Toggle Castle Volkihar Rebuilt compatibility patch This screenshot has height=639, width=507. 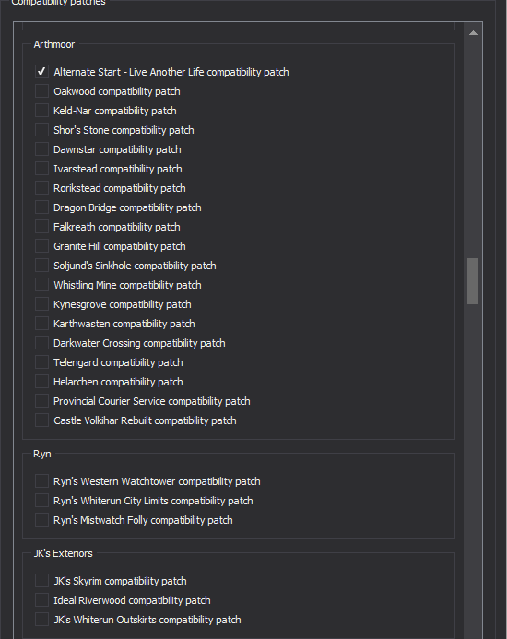click(41, 420)
